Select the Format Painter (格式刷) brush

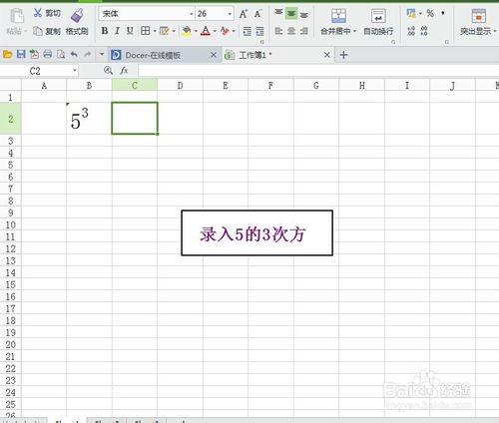tap(77, 16)
